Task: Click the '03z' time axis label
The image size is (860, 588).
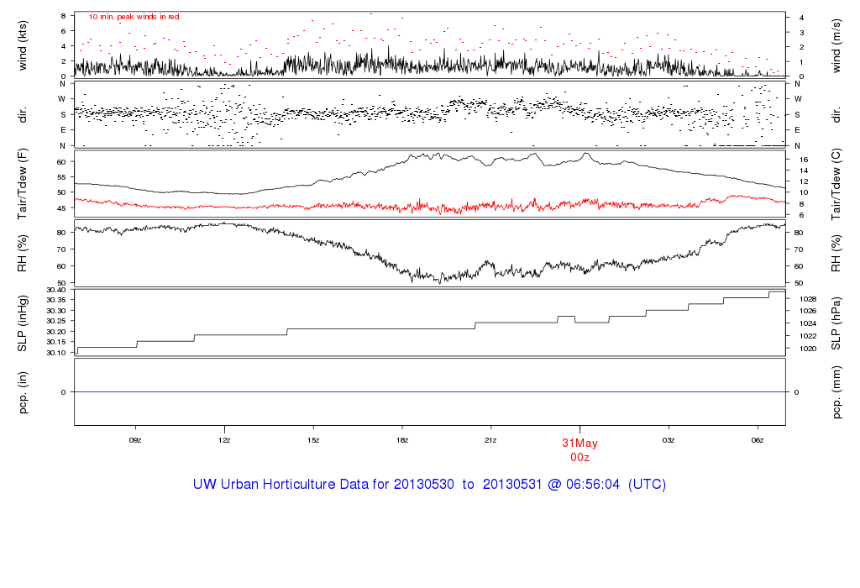Action: tap(669, 440)
